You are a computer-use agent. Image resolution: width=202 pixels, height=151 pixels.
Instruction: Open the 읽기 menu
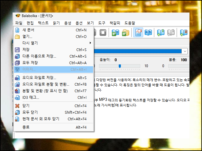56,23
